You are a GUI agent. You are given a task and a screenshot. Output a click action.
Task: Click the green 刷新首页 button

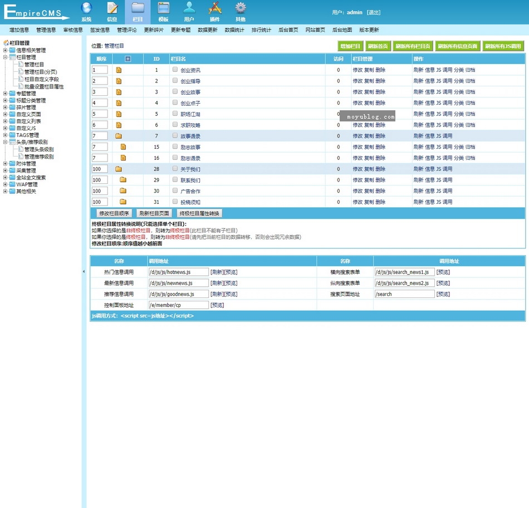(x=378, y=46)
